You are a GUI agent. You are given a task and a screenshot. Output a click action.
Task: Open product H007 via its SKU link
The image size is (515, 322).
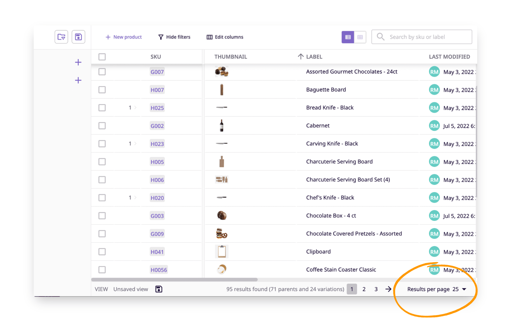point(157,89)
